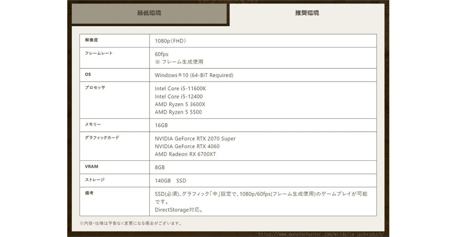Click the 1080p(FHD) value
453x237 pixels.
point(170,41)
